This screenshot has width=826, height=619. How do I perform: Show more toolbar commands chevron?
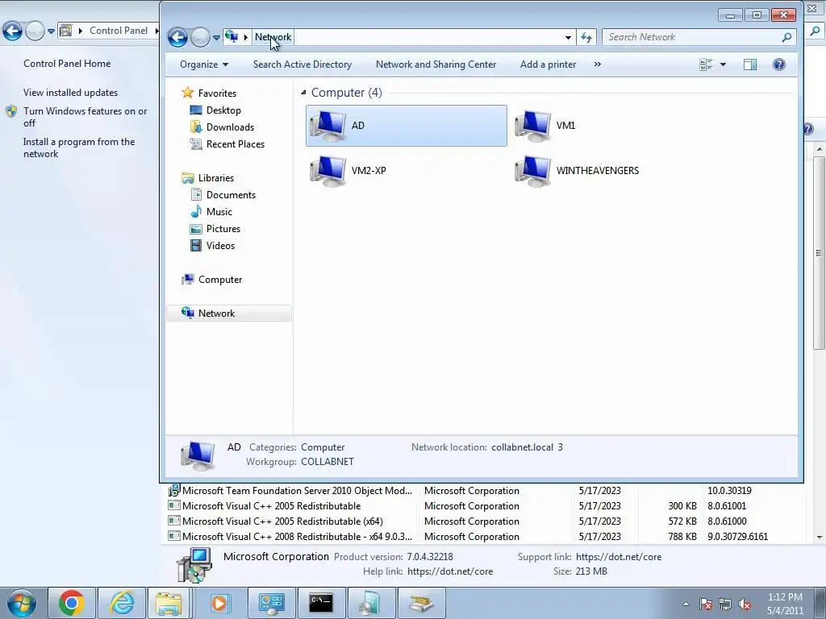pyautogui.click(x=598, y=64)
